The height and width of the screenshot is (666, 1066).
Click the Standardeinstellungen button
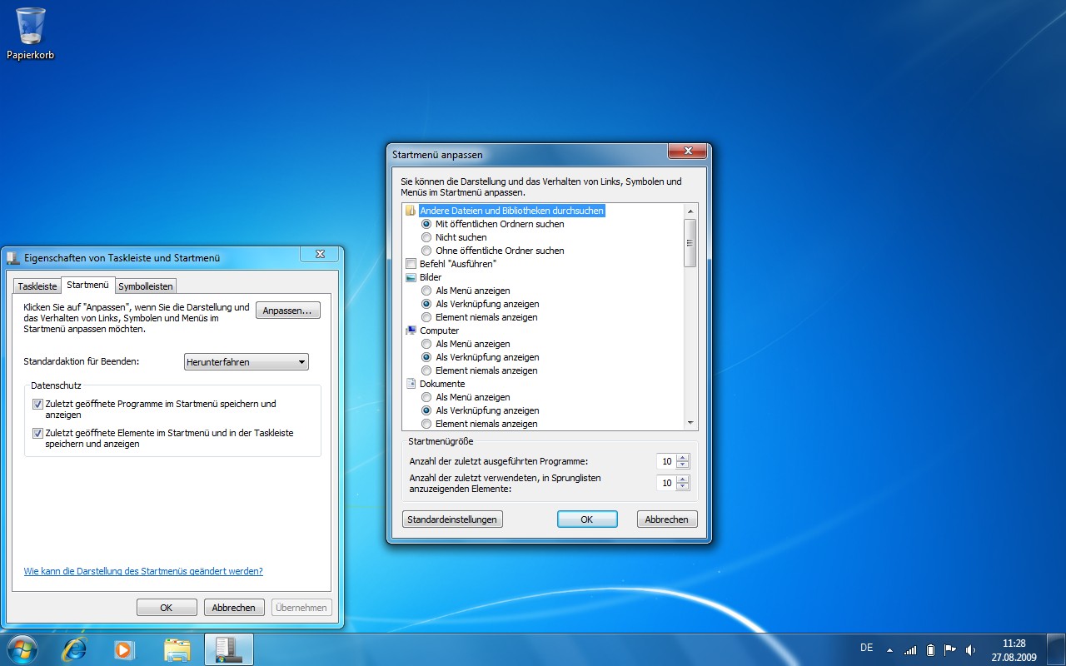pyautogui.click(x=452, y=519)
